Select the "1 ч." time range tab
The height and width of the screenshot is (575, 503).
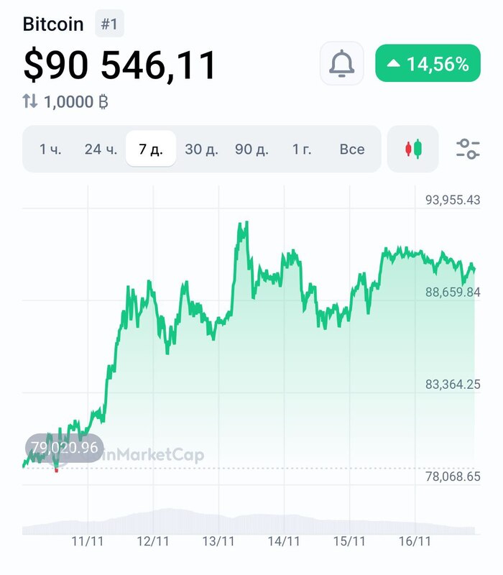50,148
